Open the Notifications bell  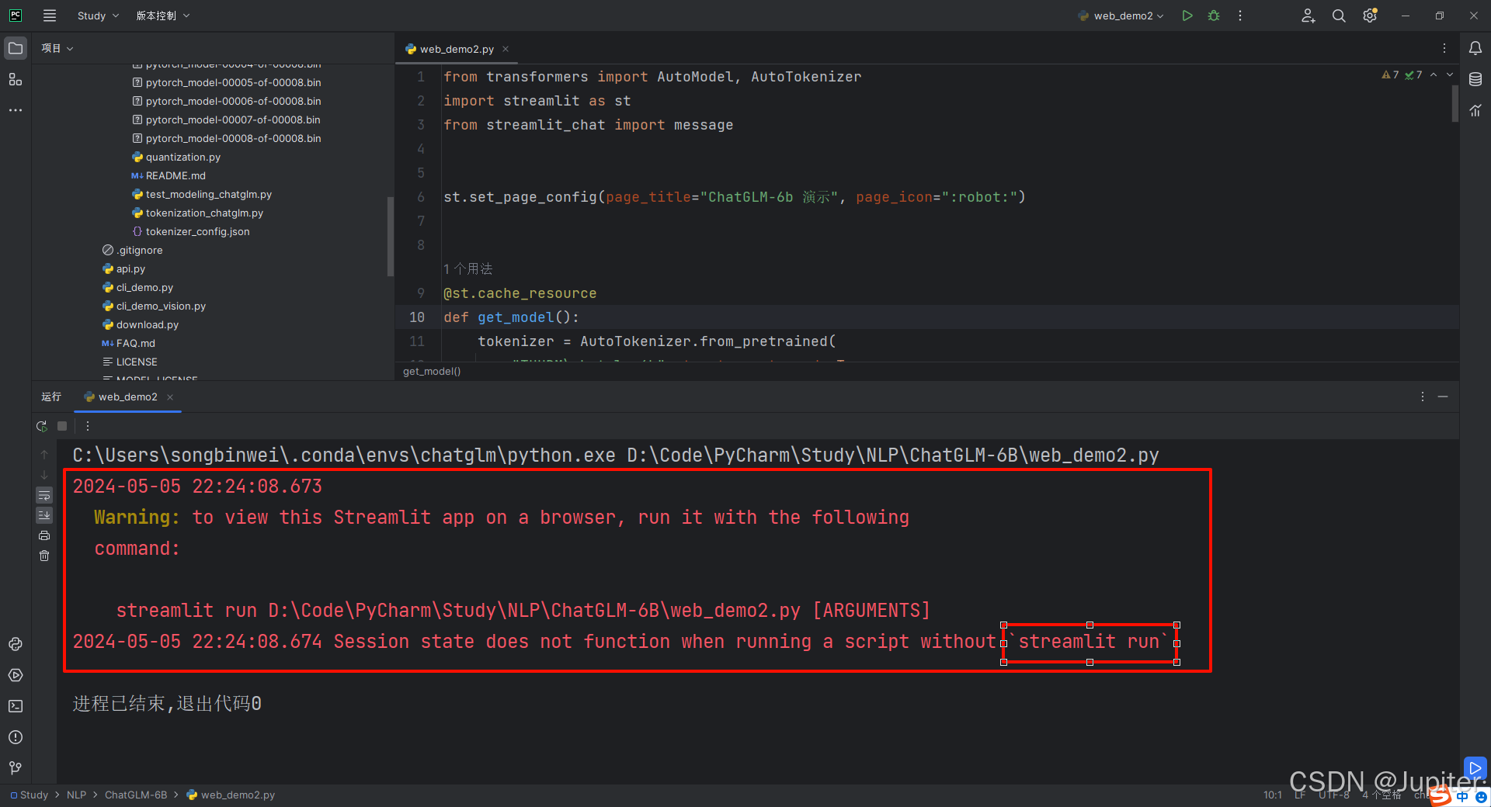click(x=1475, y=48)
